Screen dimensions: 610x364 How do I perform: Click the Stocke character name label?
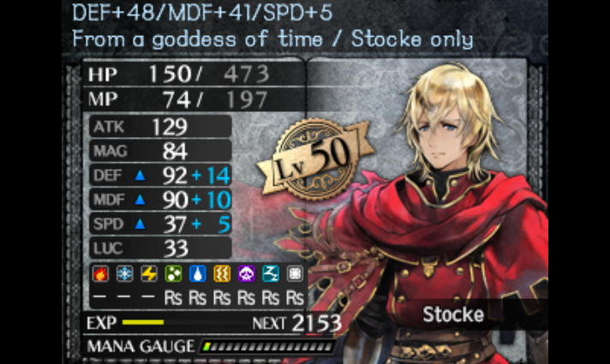point(453,314)
